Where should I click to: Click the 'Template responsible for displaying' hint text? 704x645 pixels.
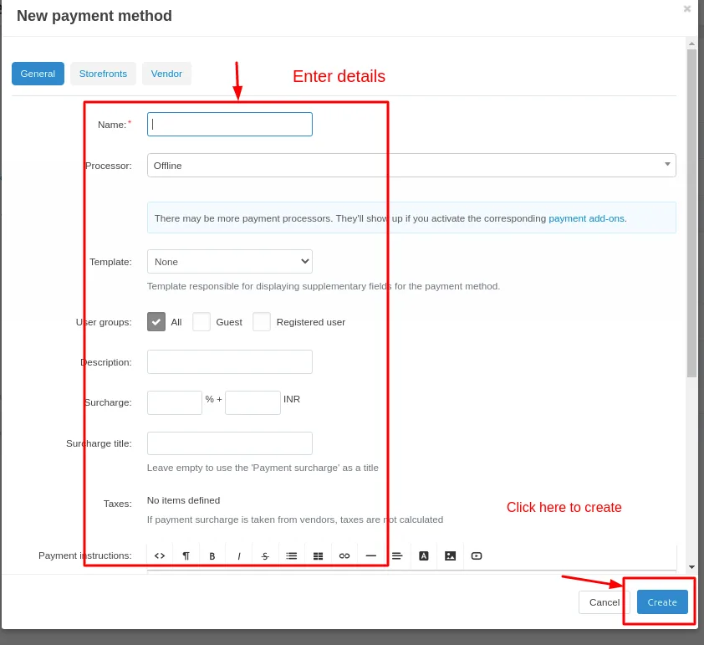tap(324, 286)
